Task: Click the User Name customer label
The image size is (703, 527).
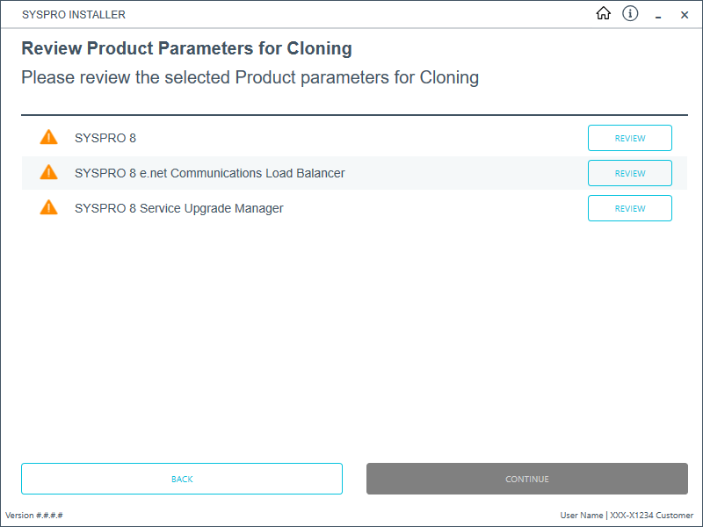Action: click(627, 516)
